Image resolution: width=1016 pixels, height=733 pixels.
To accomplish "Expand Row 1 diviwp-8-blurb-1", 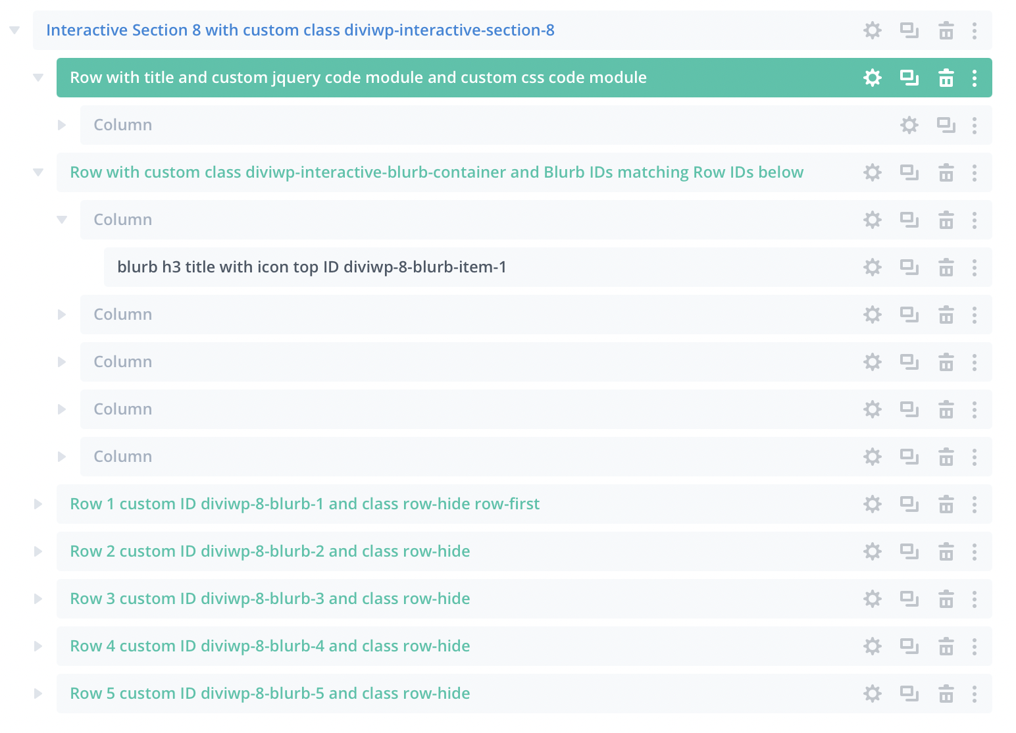I will coord(38,504).
